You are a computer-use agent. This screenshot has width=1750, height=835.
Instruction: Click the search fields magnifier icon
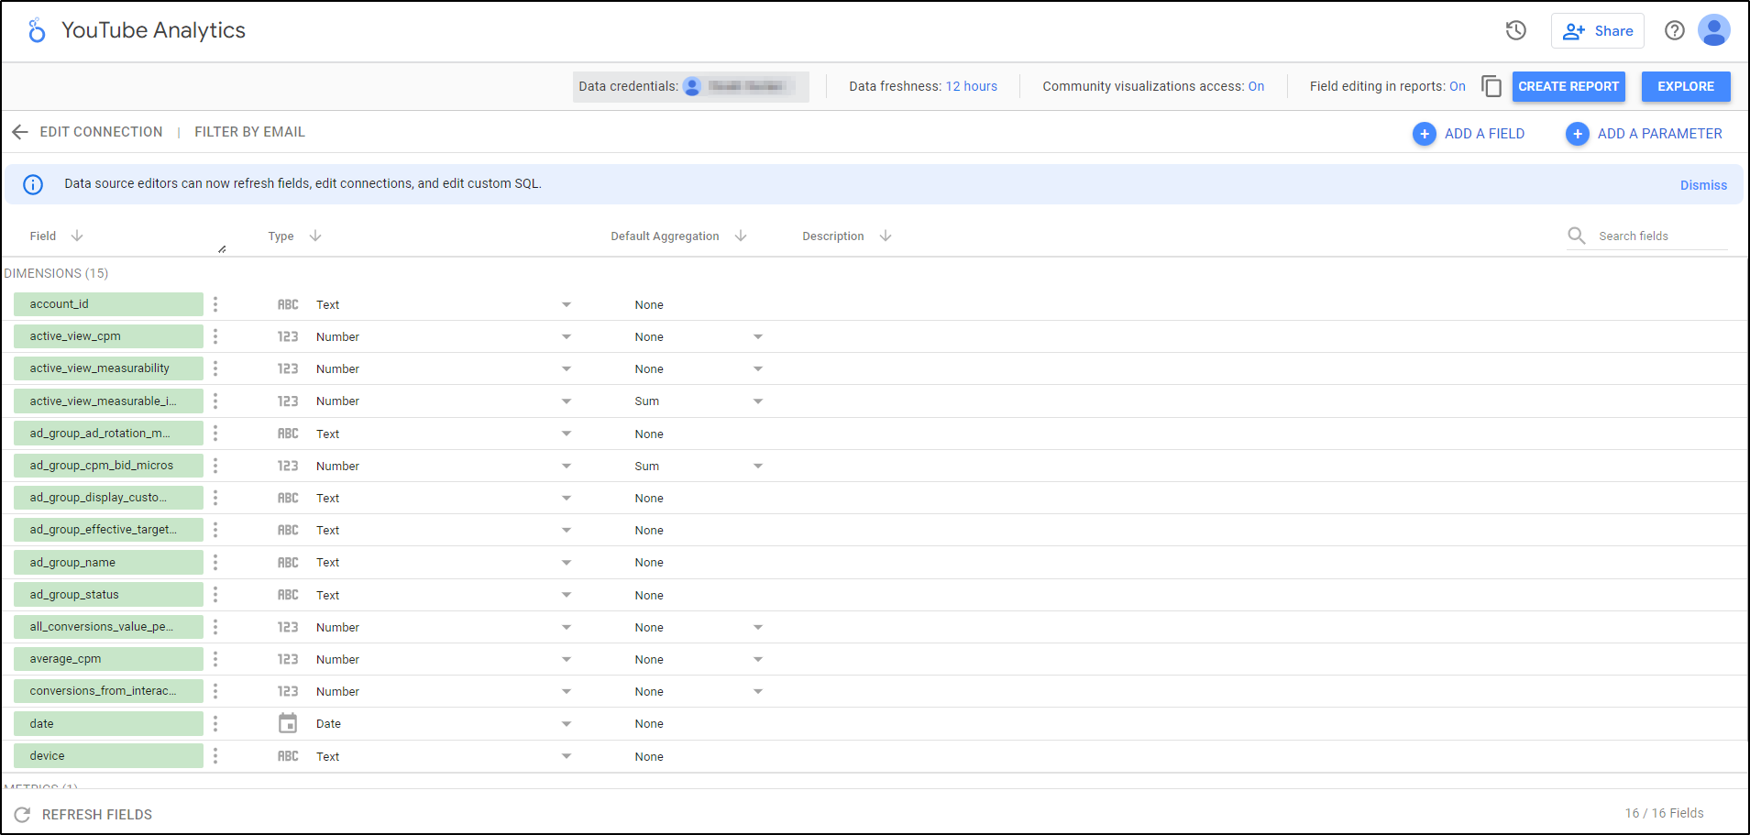pyautogui.click(x=1577, y=236)
